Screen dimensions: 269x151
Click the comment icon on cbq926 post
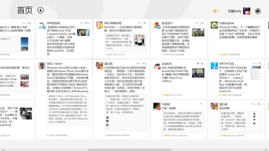(x=202, y=64)
